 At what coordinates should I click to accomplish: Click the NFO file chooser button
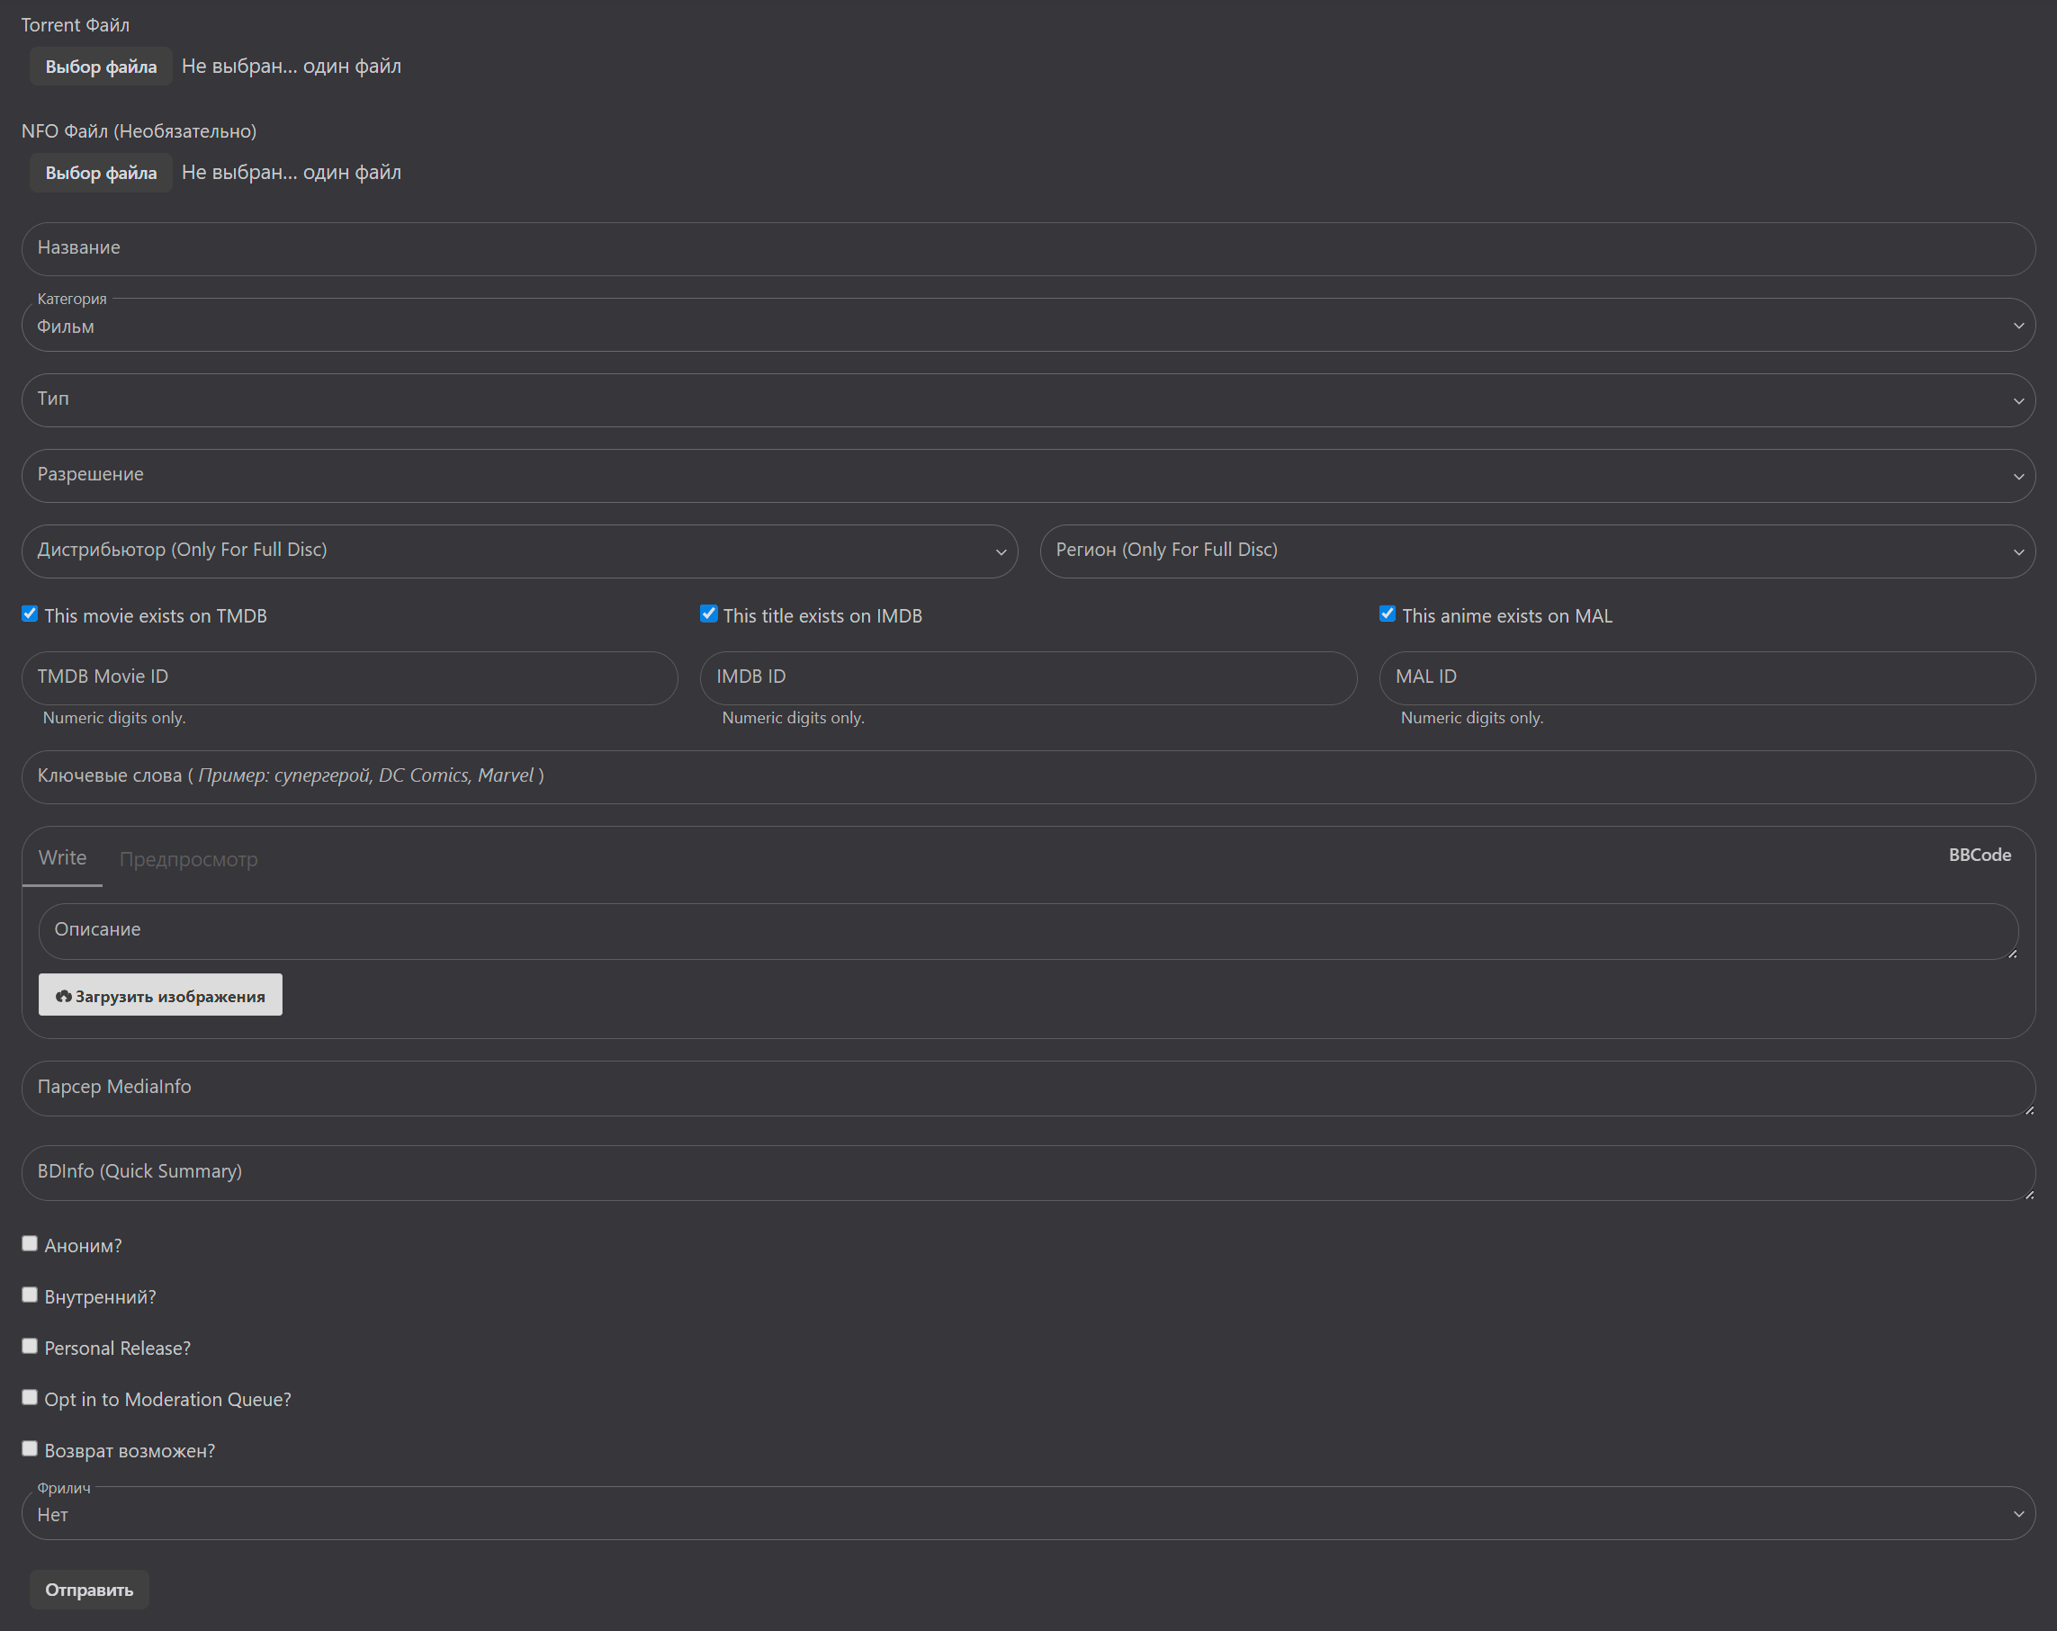pos(100,173)
